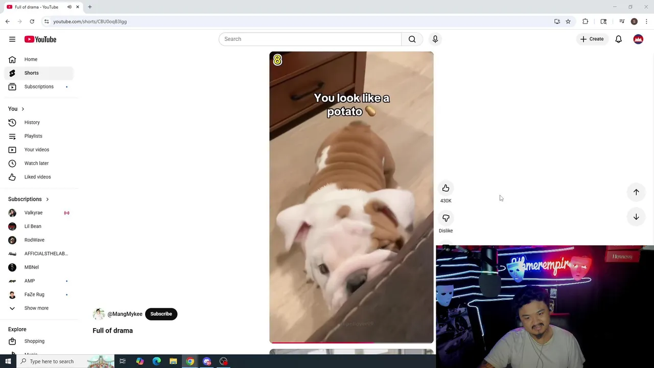Open Chrome three-dot menu
The image size is (654, 368).
(646, 21)
